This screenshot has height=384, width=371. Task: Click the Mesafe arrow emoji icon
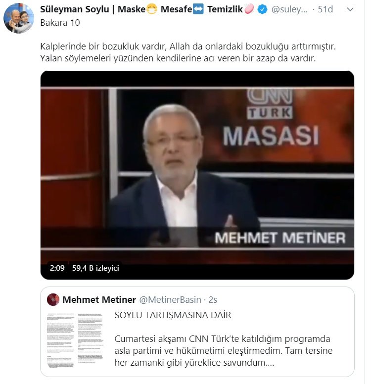tap(198, 9)
